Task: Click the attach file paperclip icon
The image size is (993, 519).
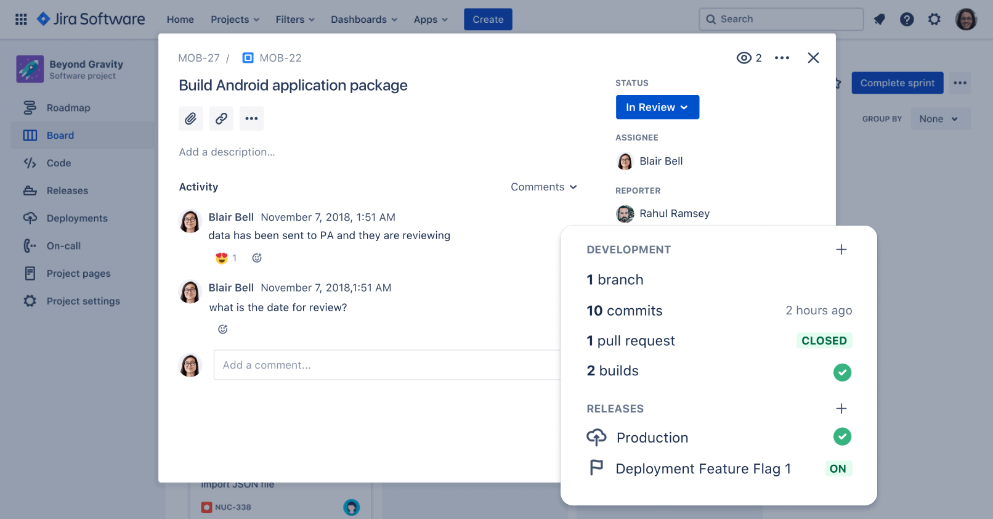Action: [191, 118]
